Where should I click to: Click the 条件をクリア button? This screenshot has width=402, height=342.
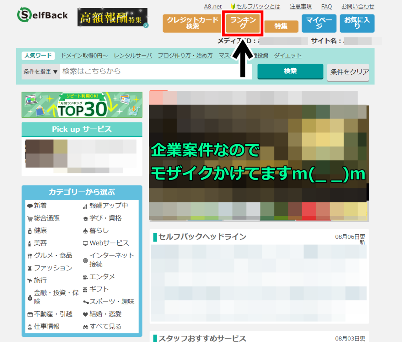[x=347, y=72]
